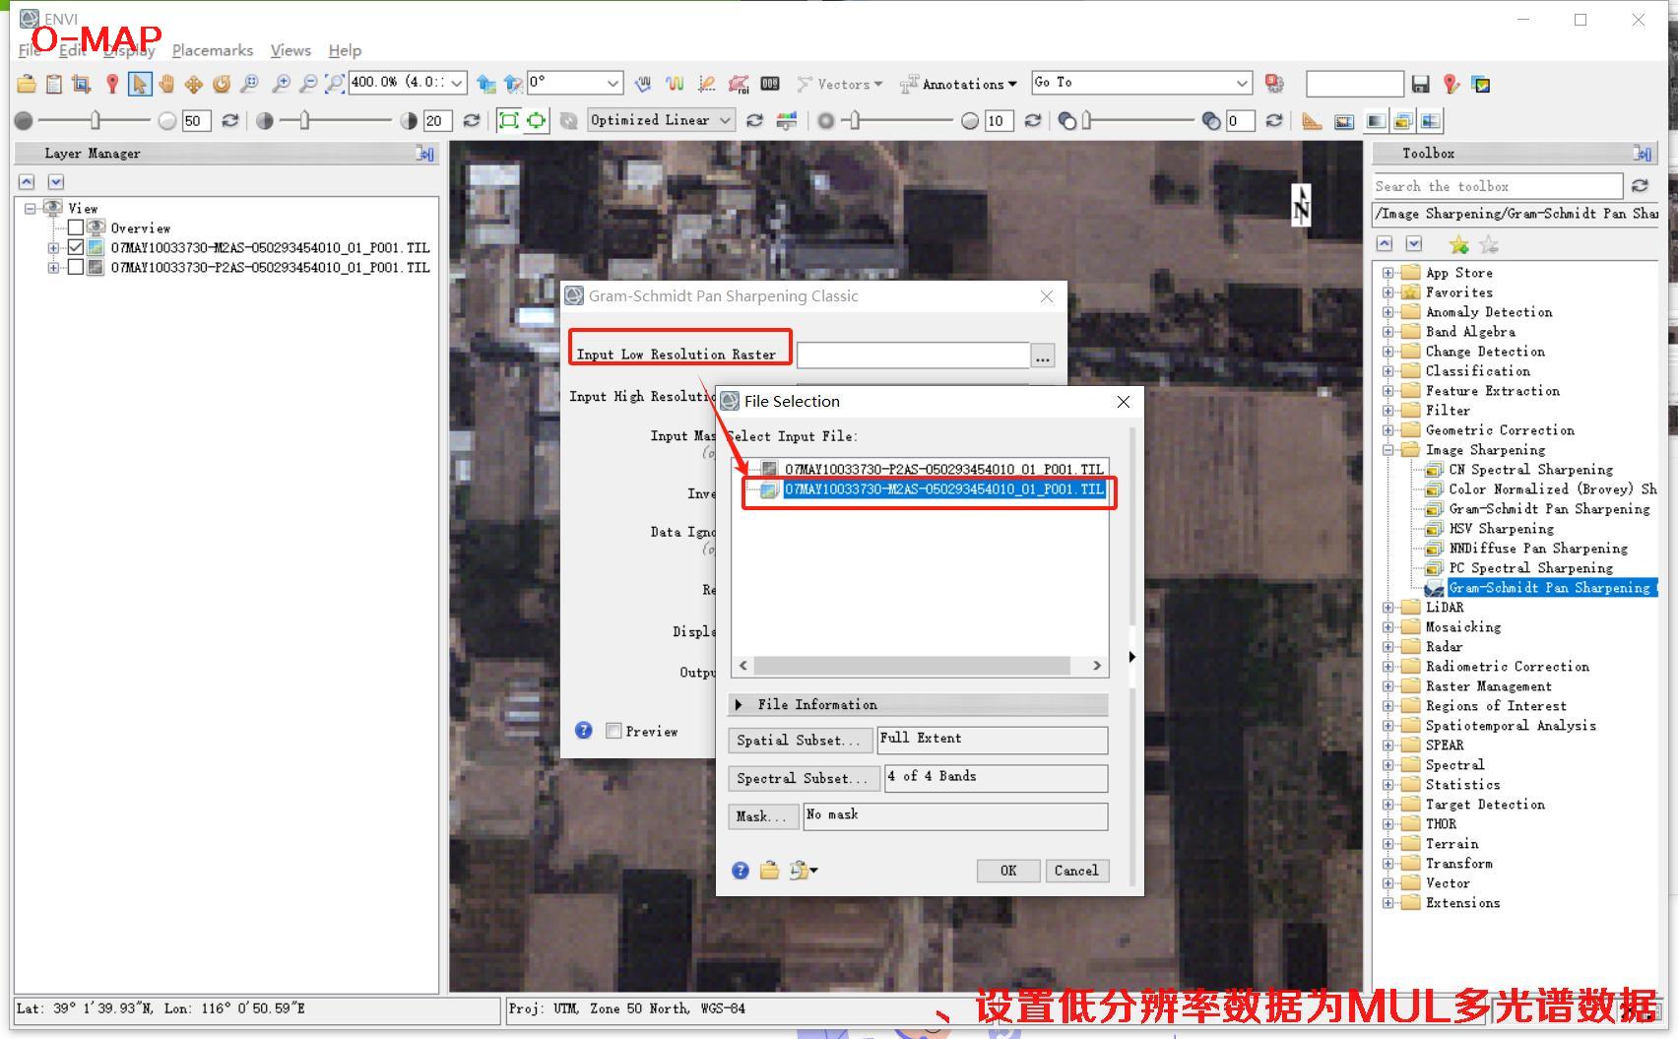
Task: Check the Overview layer checkbox
Action: 76,227
